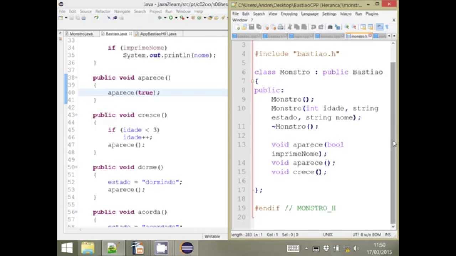Image resolution: width=456 pixels, height=256 pixels.
Task: Click the New file icon in Notepad++ toolbar
Action: [x=237, y=27]
